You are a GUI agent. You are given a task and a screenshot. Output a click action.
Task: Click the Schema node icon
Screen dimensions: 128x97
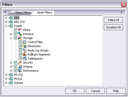20,67
